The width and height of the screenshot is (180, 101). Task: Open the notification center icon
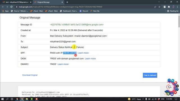coord(176,99)
